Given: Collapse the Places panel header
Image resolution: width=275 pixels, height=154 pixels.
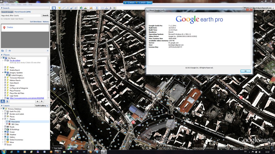Looking at the screenshot, I should tap(2, 55).
